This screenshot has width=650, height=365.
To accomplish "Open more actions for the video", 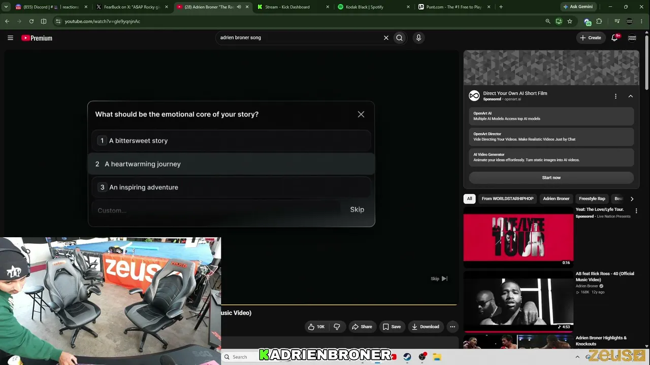I will (x=452, y=327).
